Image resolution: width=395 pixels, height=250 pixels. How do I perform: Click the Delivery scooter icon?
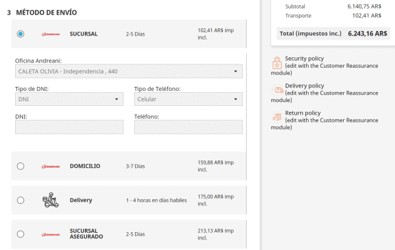pyautogui.click(x=51, y=200)
